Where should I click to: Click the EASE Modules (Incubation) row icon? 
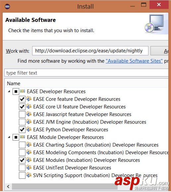[29, 160]
